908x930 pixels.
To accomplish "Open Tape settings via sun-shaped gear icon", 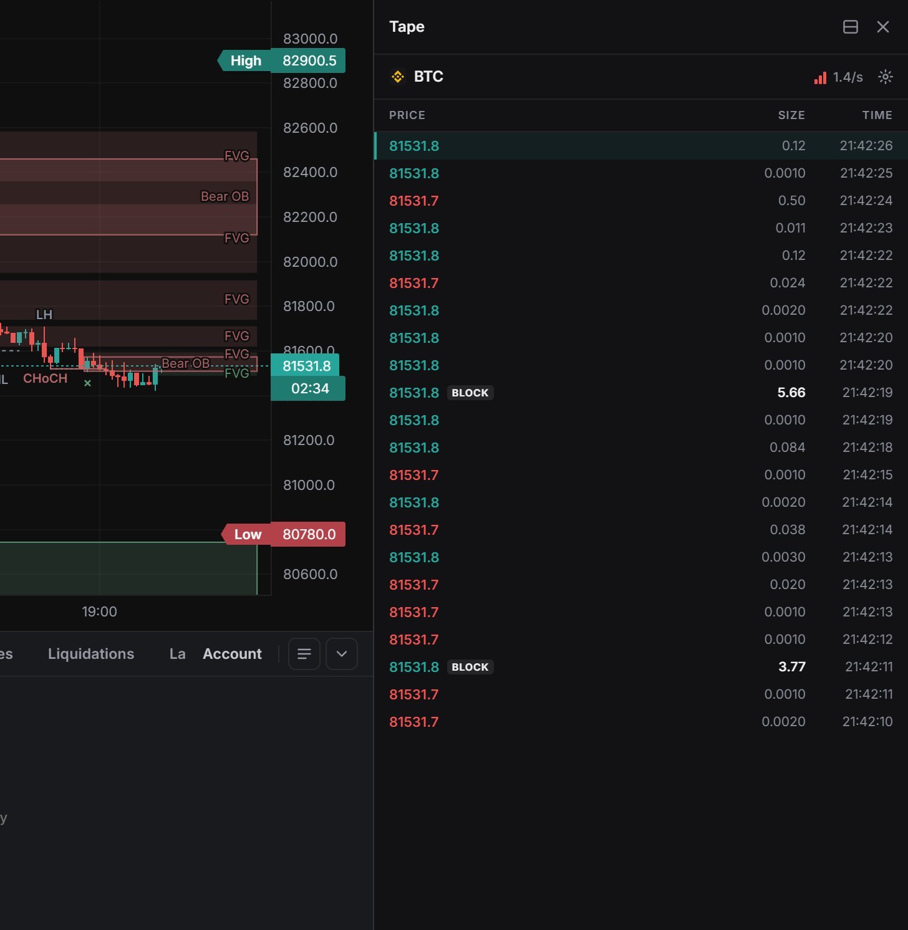I will 886,77.
